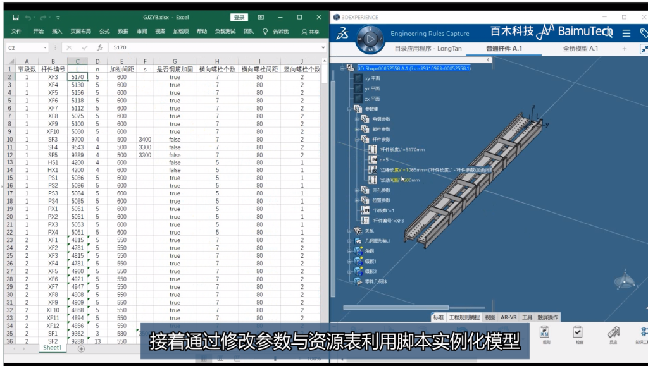Click the 3DEXPERIENCE compass play button
The image size is (648, 366).
click(371, 39)
